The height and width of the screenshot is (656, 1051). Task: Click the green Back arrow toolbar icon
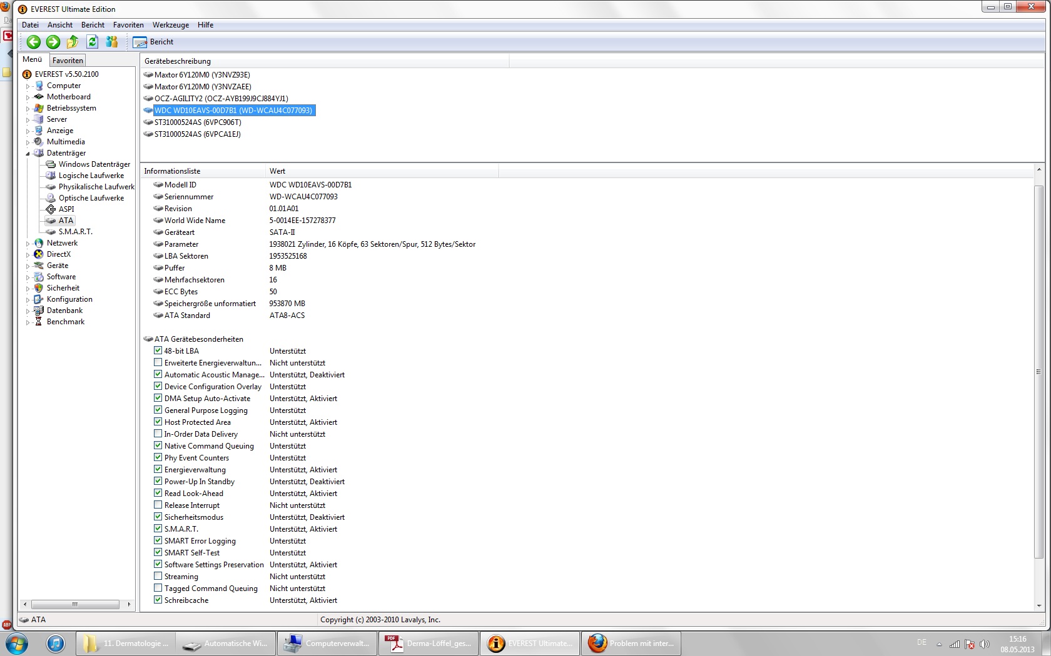coord(34,42)
